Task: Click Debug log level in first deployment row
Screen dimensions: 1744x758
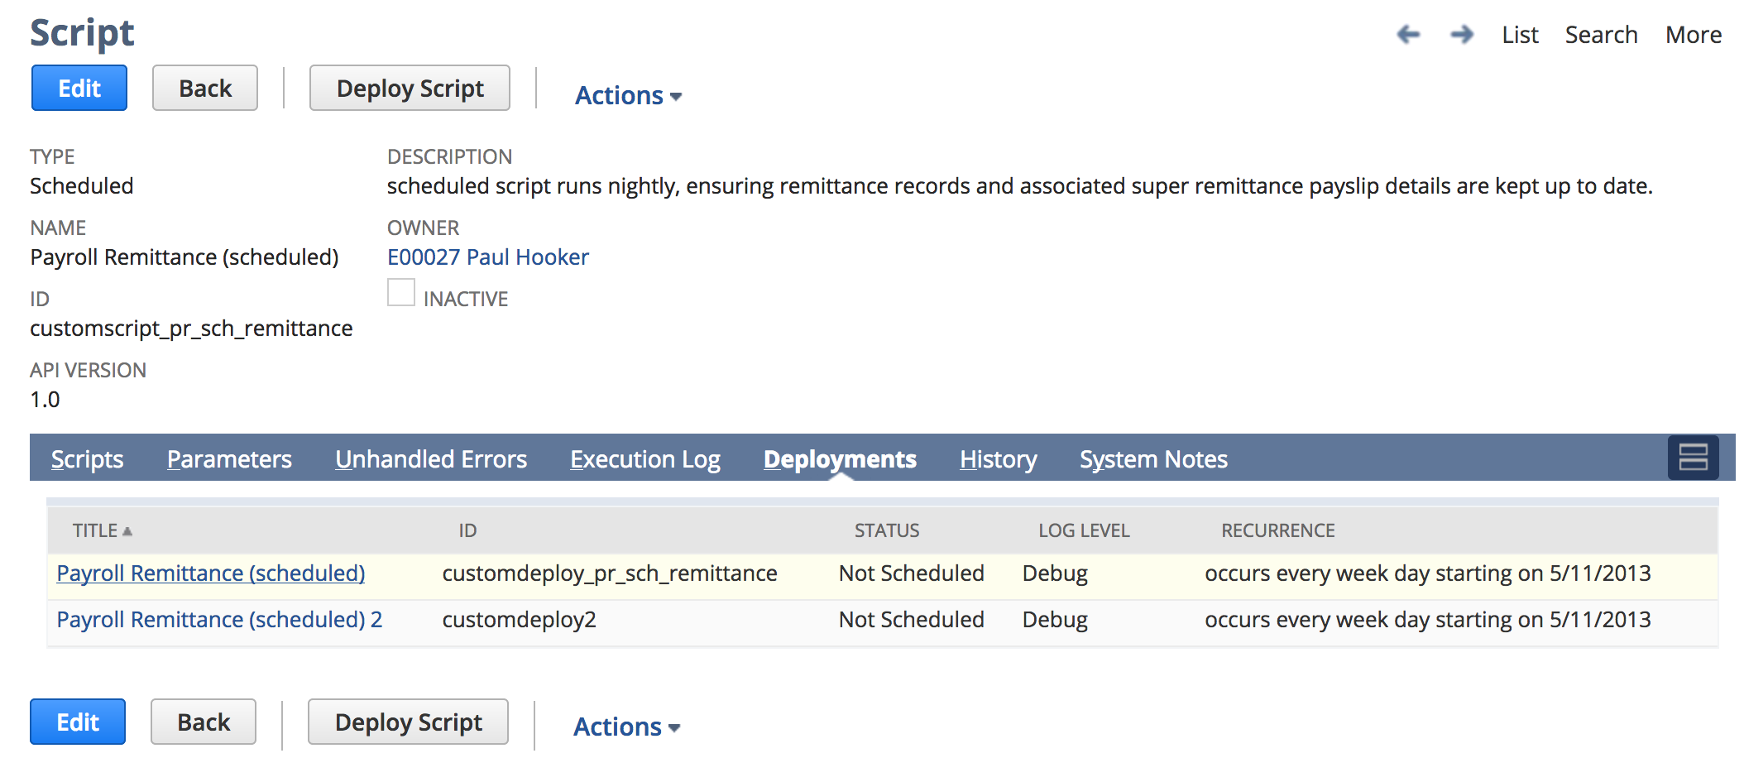Action: tap(1055, 573)
